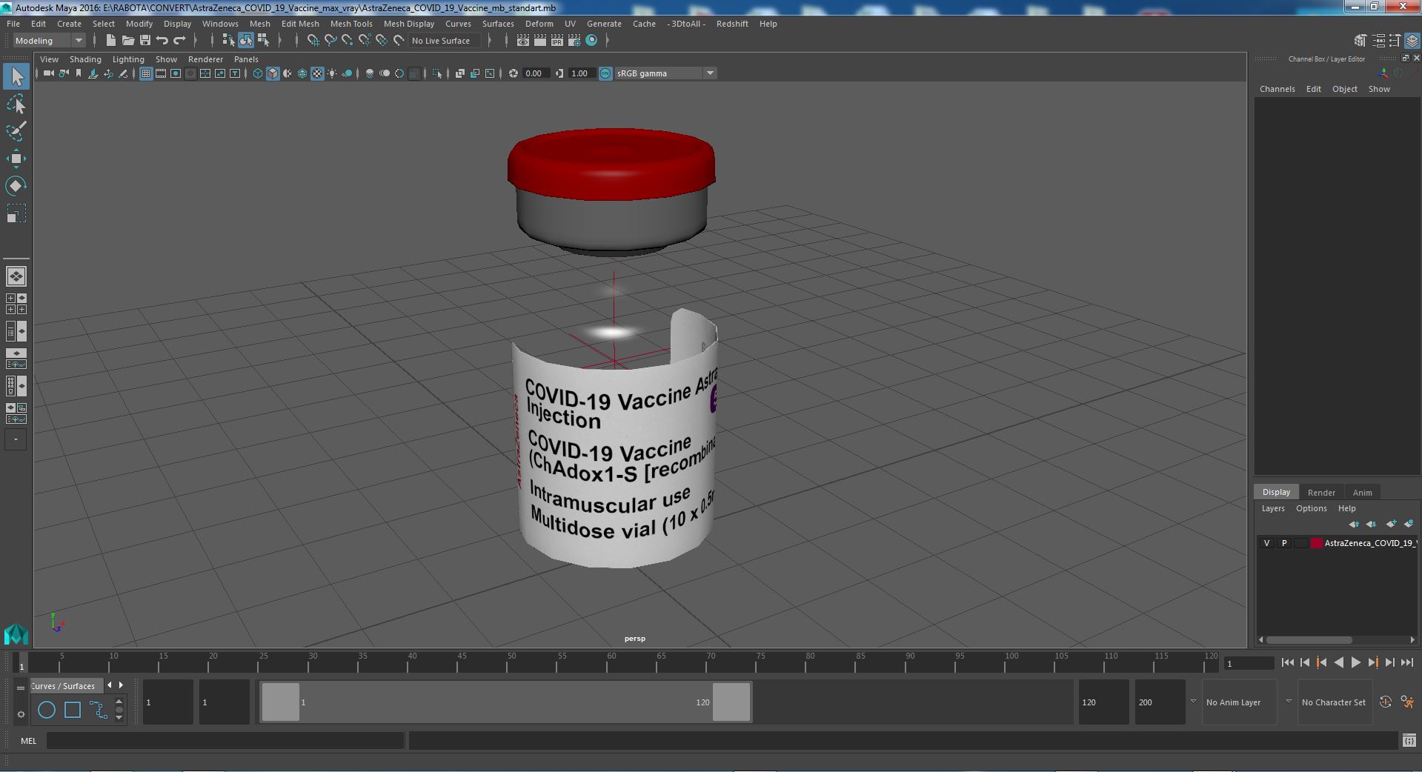Image resolution: width=1422 pixels, height=772 pixels.
Task: Open a scene with folder icon
Action: [127, 41]
